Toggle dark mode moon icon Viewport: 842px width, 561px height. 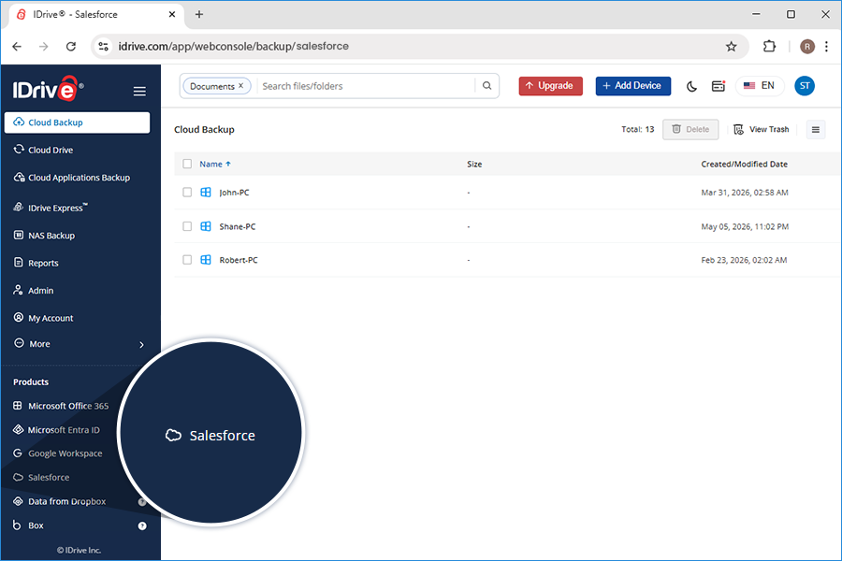691,86
